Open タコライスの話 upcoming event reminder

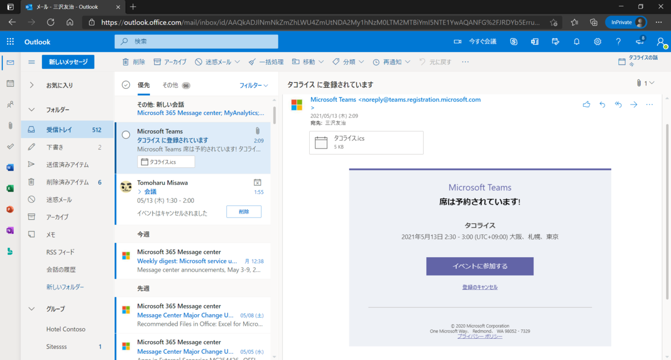(x=638, y=61)
